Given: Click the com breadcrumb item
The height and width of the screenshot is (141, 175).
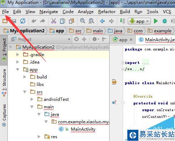Looking at the screenshot, I should tap(135, 31).
